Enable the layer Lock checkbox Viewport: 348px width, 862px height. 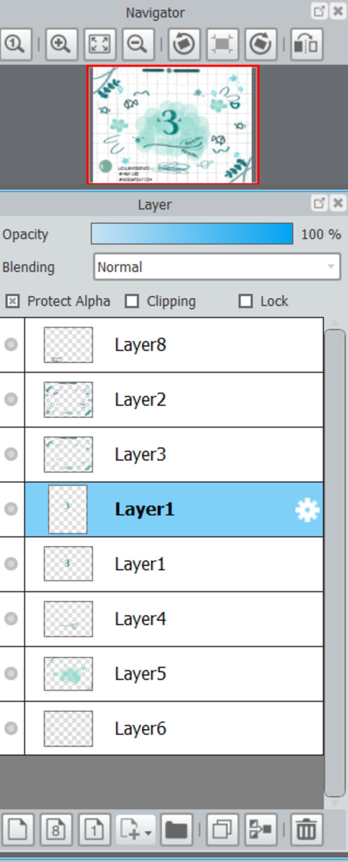click(x=245, y=301)
